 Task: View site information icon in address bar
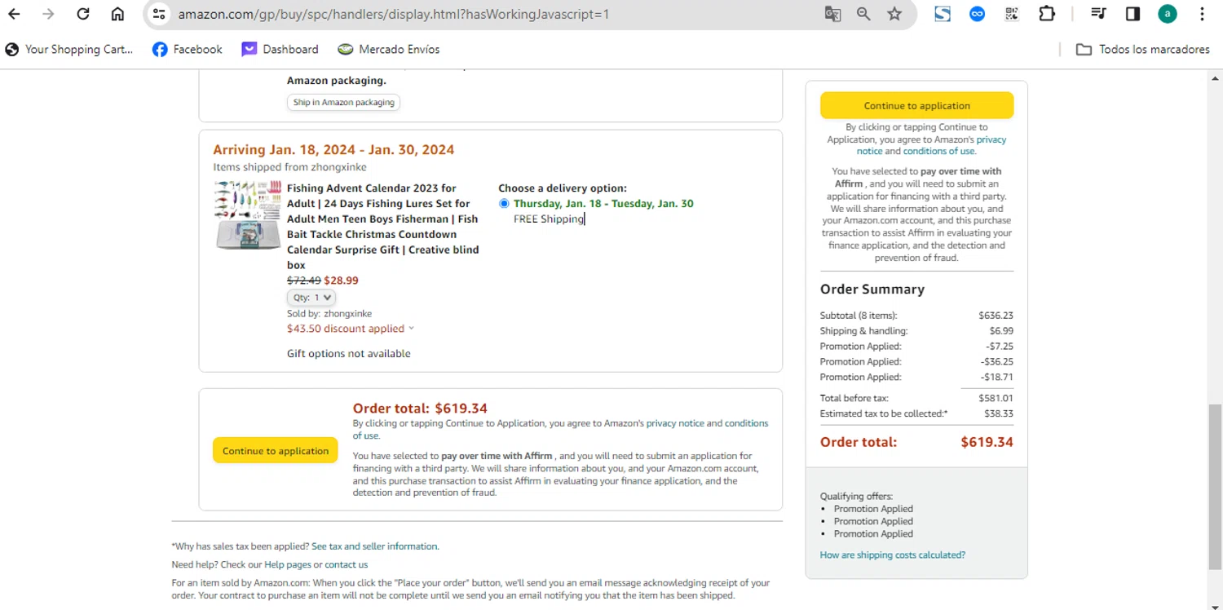pos(159,14)
